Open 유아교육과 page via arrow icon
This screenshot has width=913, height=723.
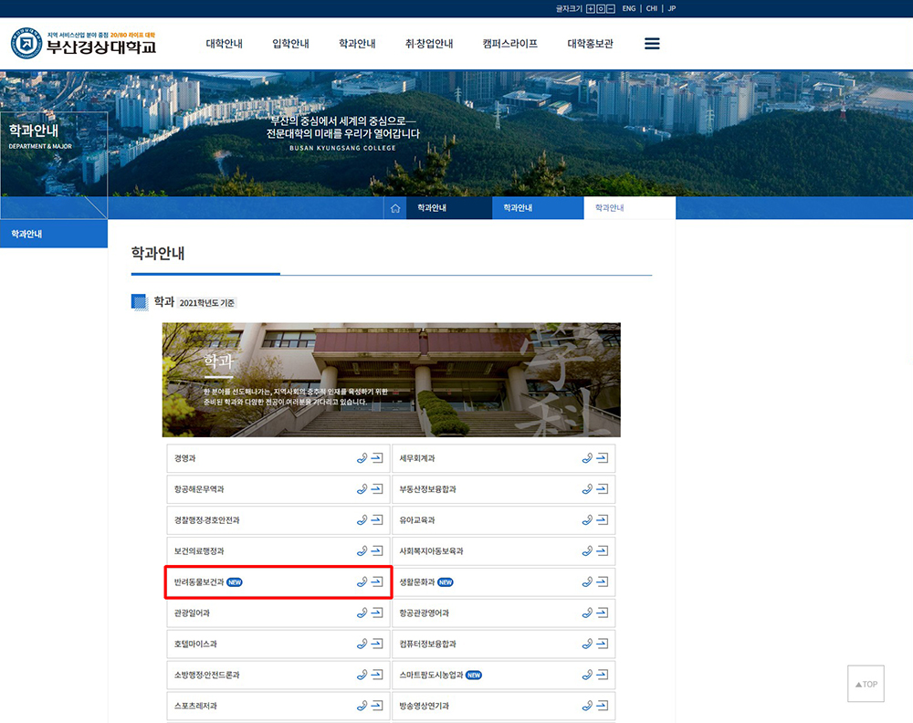tap(602, 519)
